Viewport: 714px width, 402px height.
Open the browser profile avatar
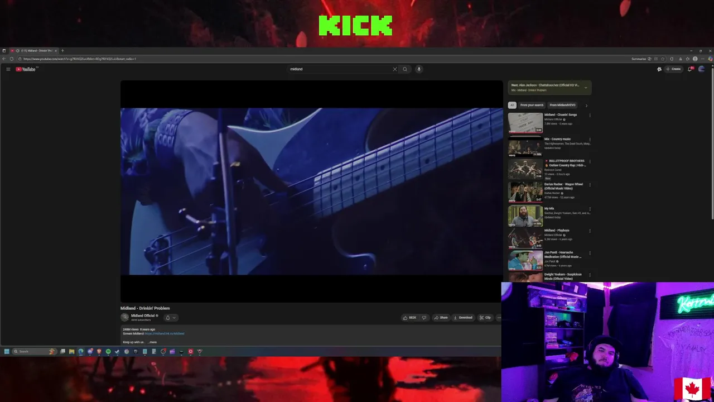click(x=695, y=59)
